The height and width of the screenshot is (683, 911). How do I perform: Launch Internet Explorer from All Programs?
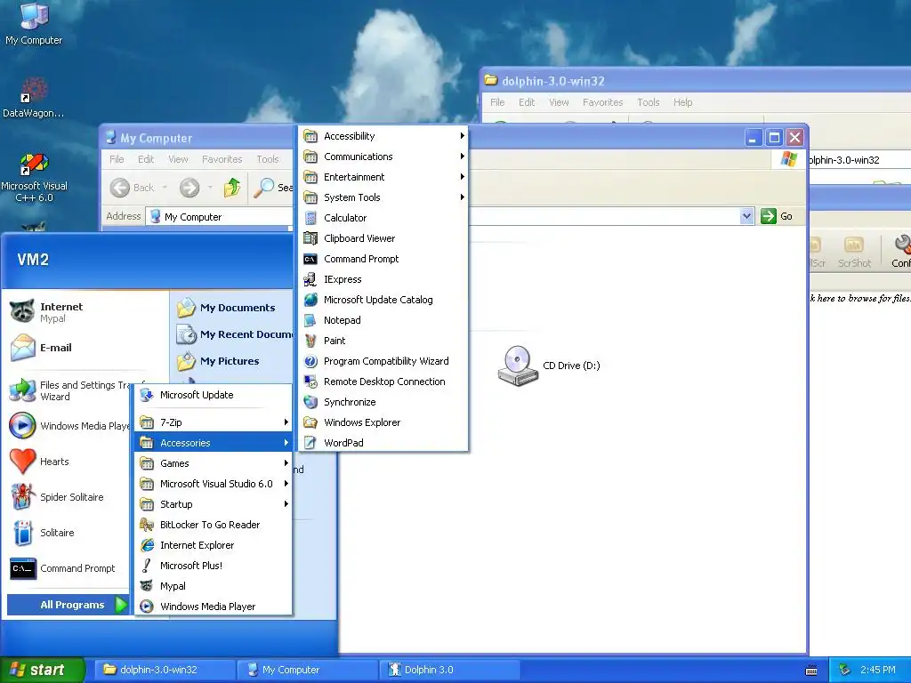pos(213,545)
